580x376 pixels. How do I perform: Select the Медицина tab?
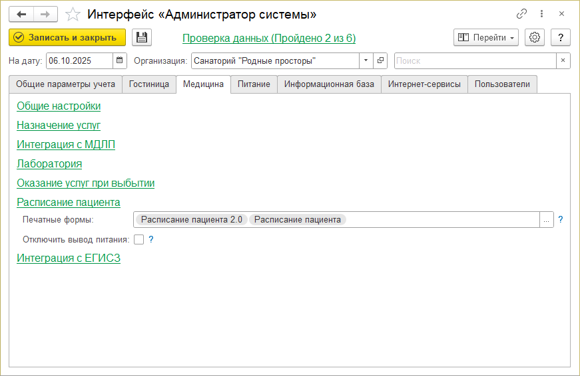[x=204, y=84]
